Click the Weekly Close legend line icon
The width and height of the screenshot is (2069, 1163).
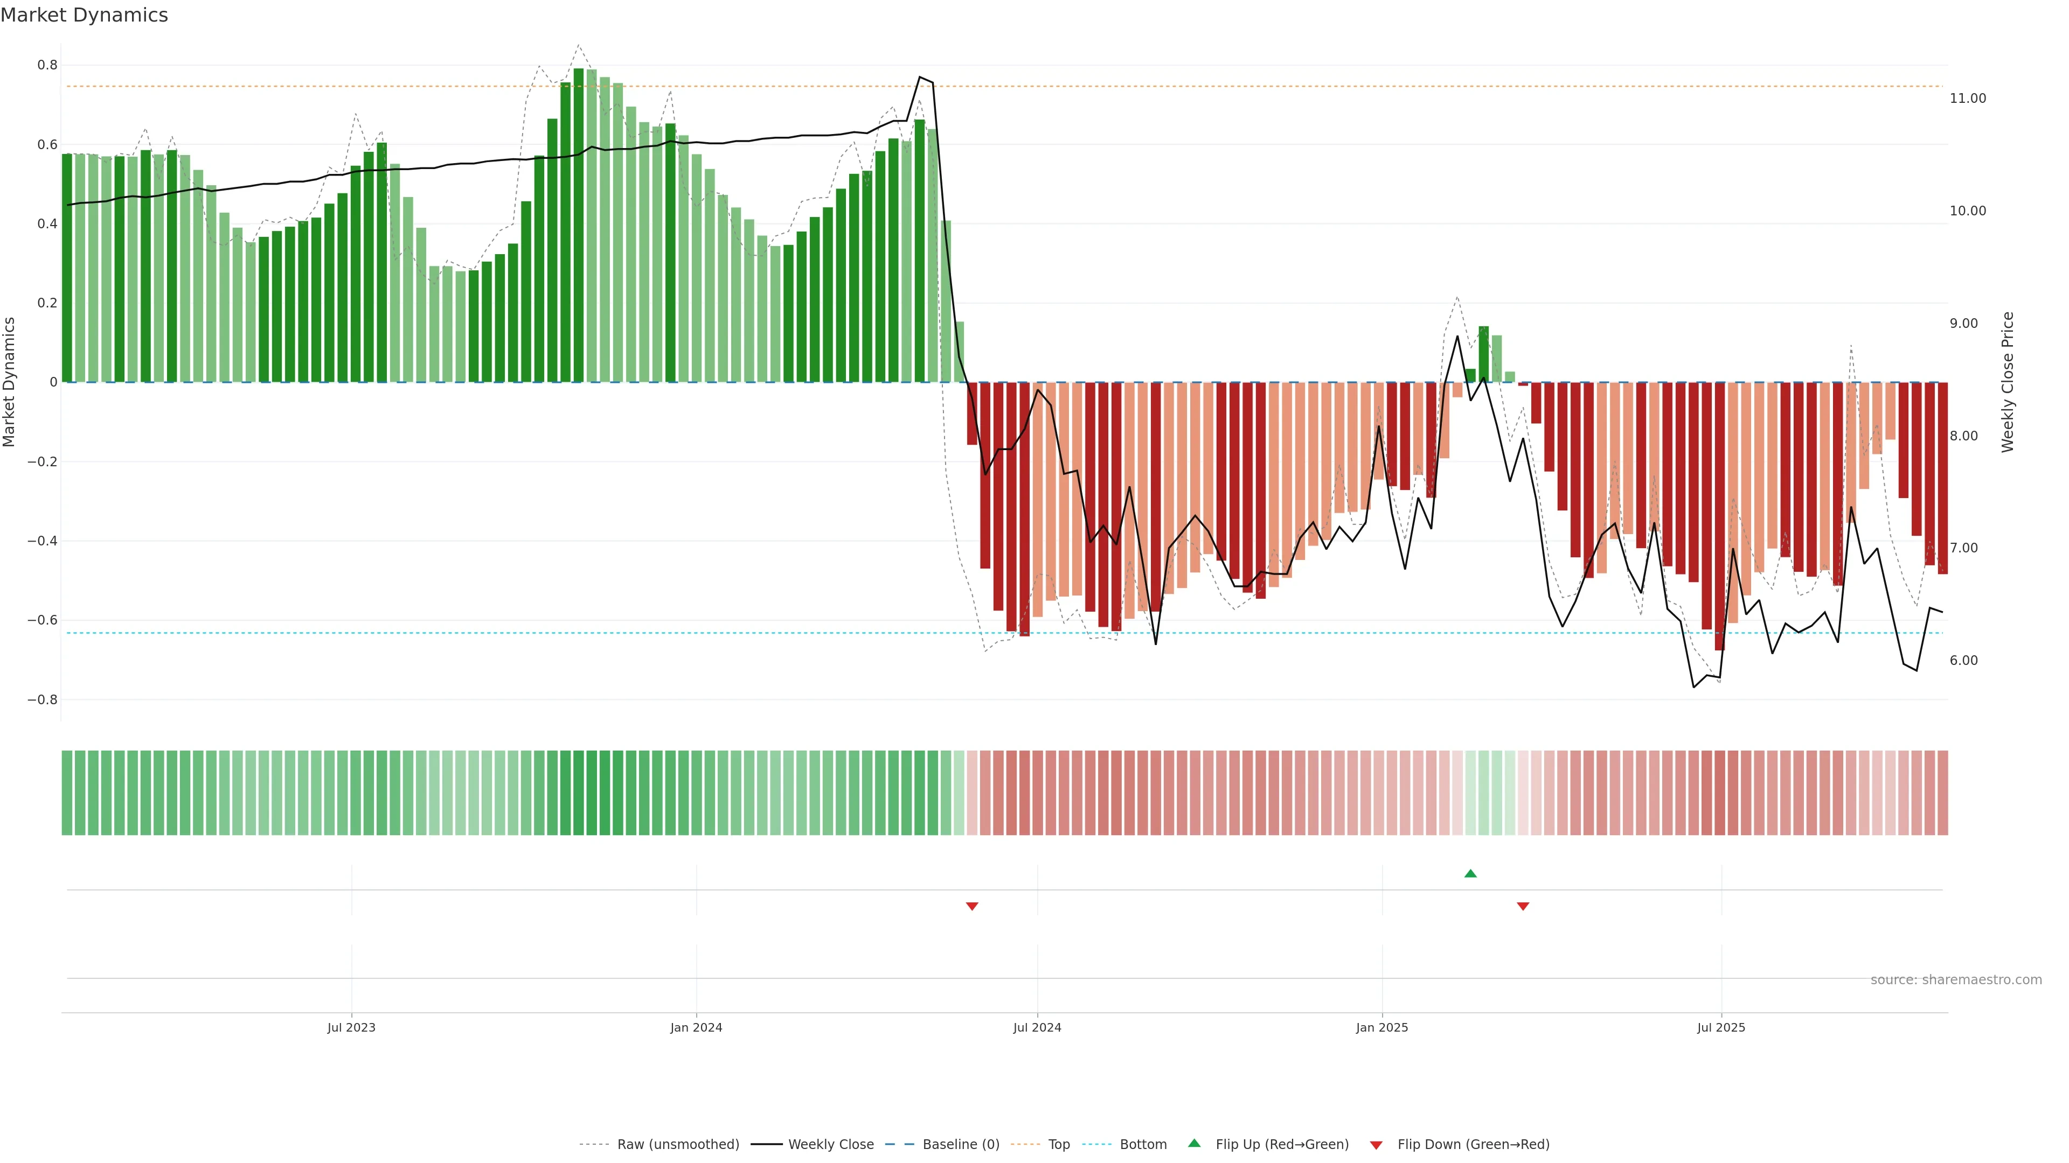click(766, 1145)
